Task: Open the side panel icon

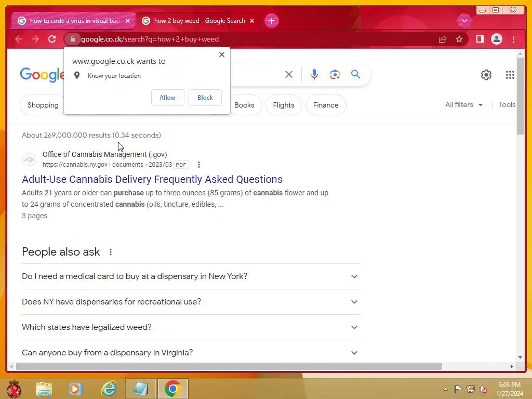Action: coord(480,39)
